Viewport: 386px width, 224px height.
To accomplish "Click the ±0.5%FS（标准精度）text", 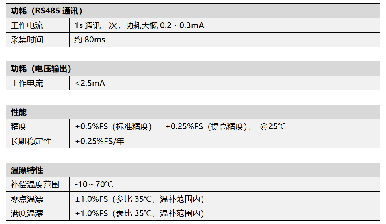I will 113,126.
